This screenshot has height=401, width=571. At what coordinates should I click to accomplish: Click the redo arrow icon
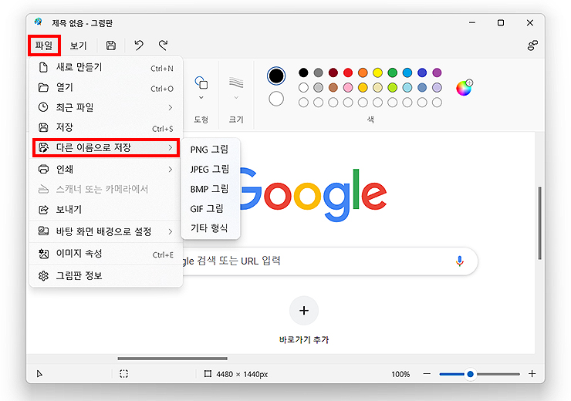pos(163,45)
